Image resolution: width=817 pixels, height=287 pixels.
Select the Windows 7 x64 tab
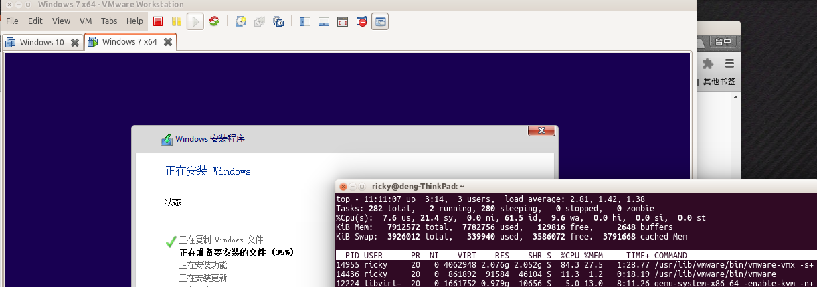[130, 42]
